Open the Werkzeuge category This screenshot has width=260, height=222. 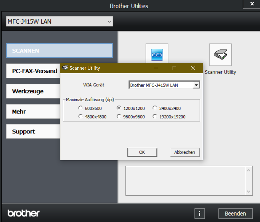(x=33, y=91)
